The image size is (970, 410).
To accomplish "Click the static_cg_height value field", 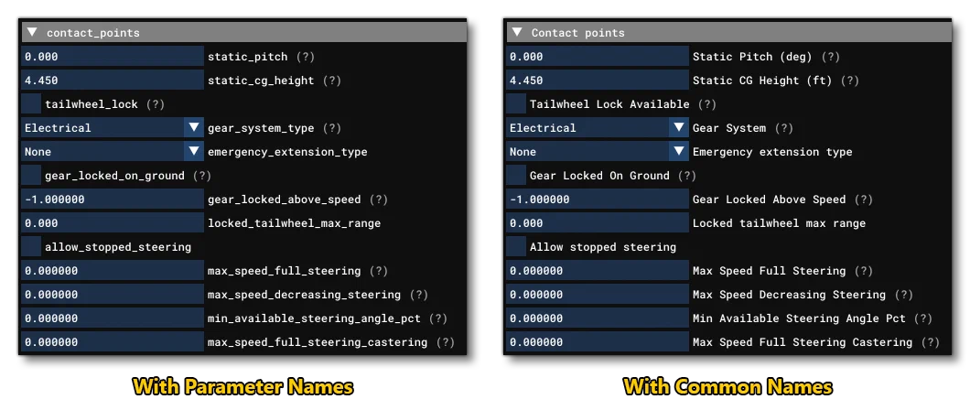I will tap(113, 81).
